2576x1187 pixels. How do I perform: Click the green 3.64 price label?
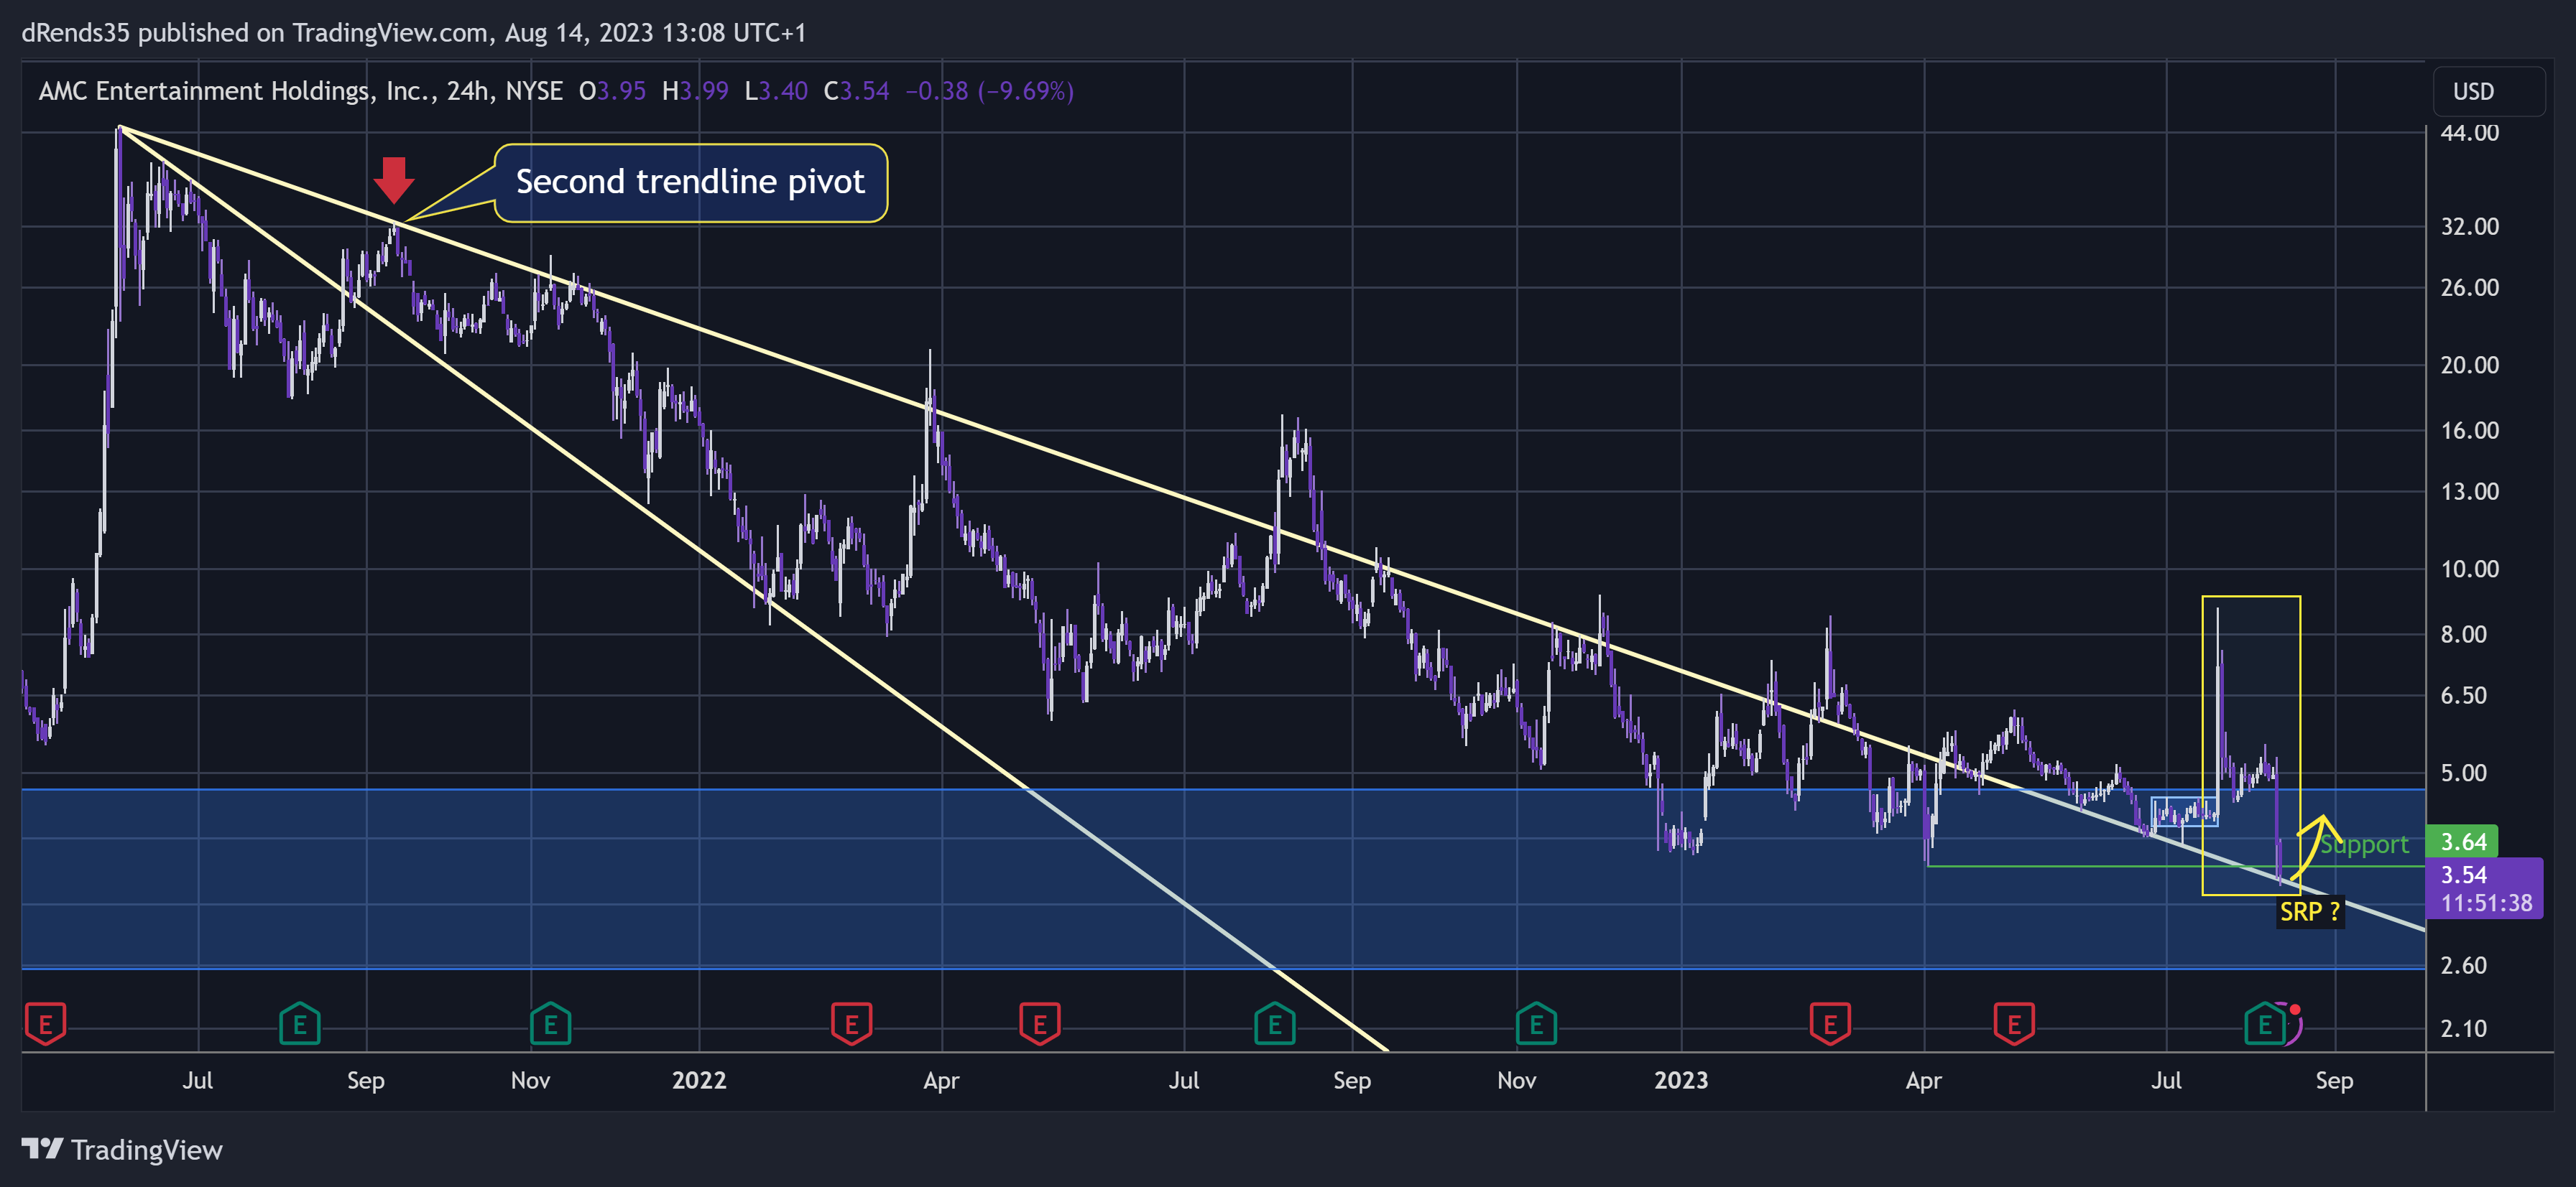point(2462,842)
